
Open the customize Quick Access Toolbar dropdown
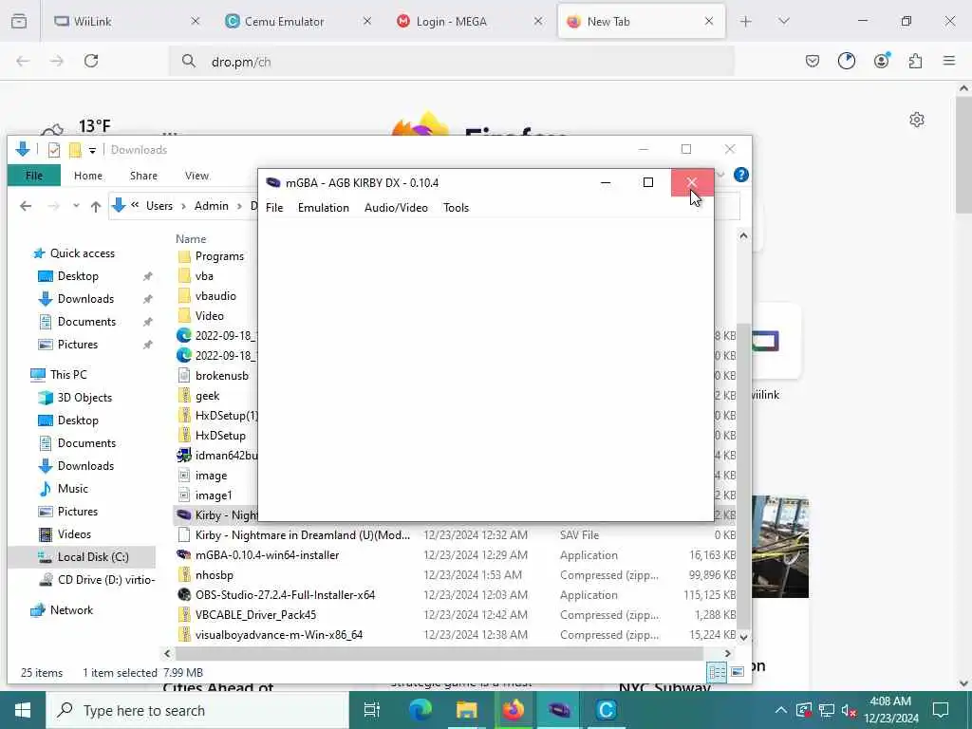coord(92,150)
